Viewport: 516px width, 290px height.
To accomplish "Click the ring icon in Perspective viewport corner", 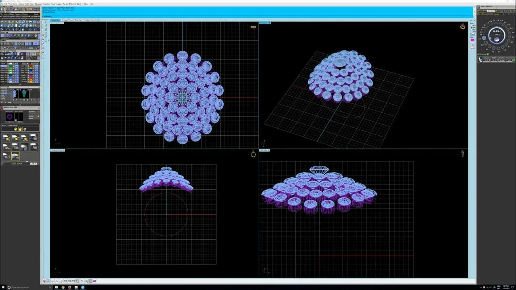I will 462,27.
